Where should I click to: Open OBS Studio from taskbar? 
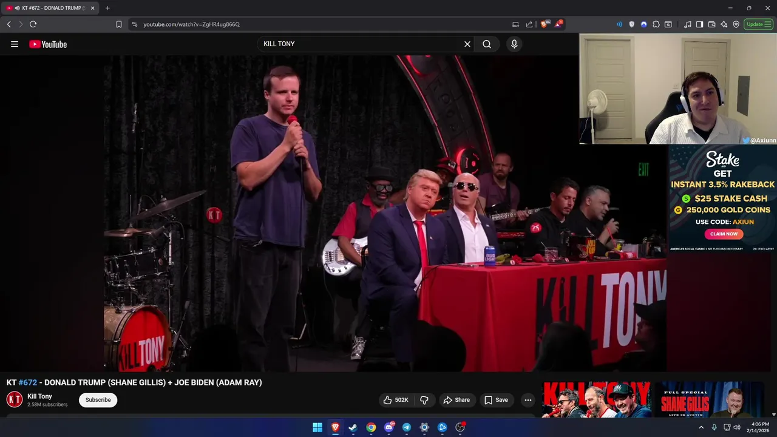460,427
